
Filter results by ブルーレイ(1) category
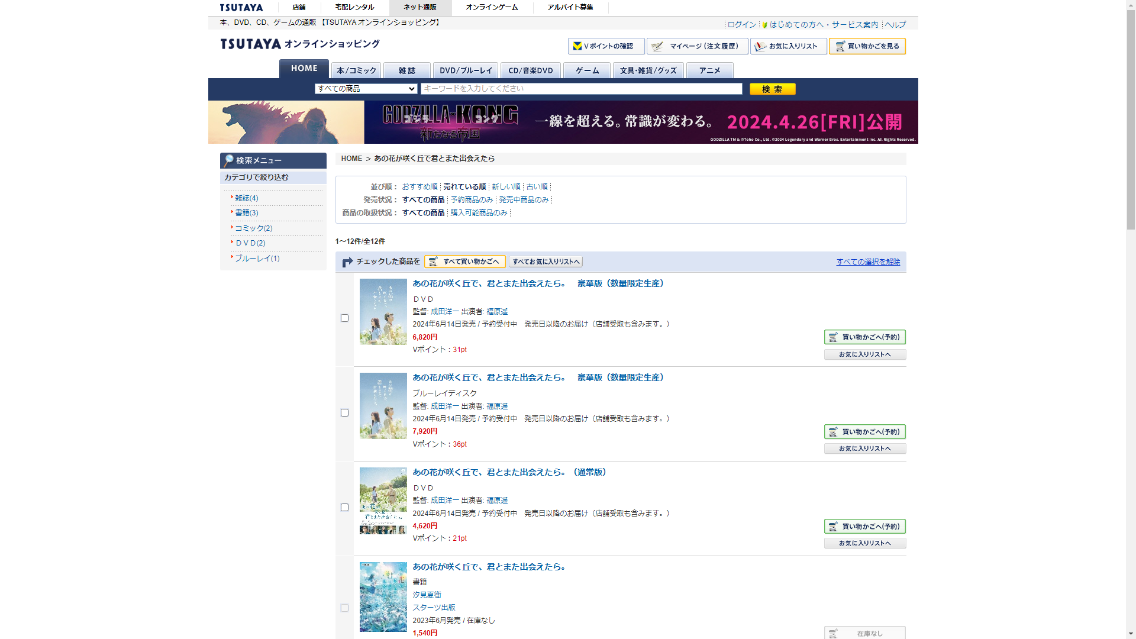click(x=257, y=259)
